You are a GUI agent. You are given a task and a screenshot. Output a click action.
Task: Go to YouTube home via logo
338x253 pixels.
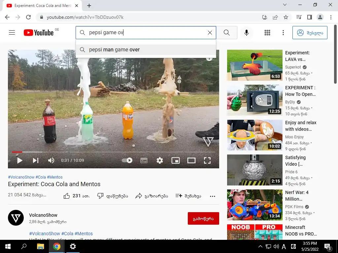coord(39,33)
